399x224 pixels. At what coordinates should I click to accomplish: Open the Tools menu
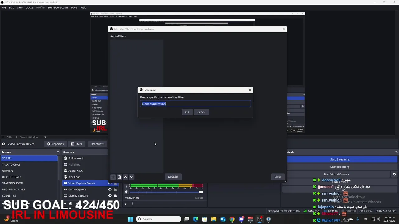pyautogui.click(x=74, y=7)
